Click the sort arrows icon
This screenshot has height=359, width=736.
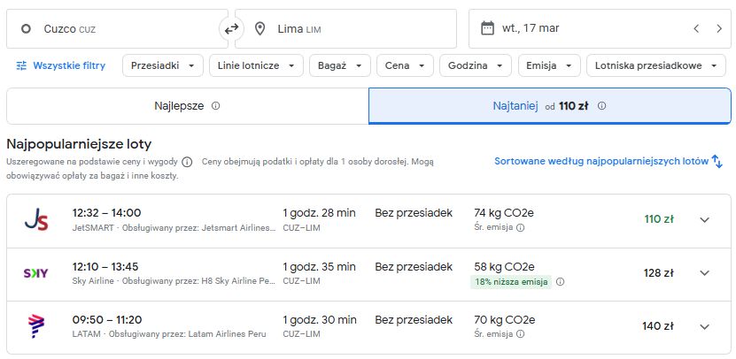click(x=717, y=161)
